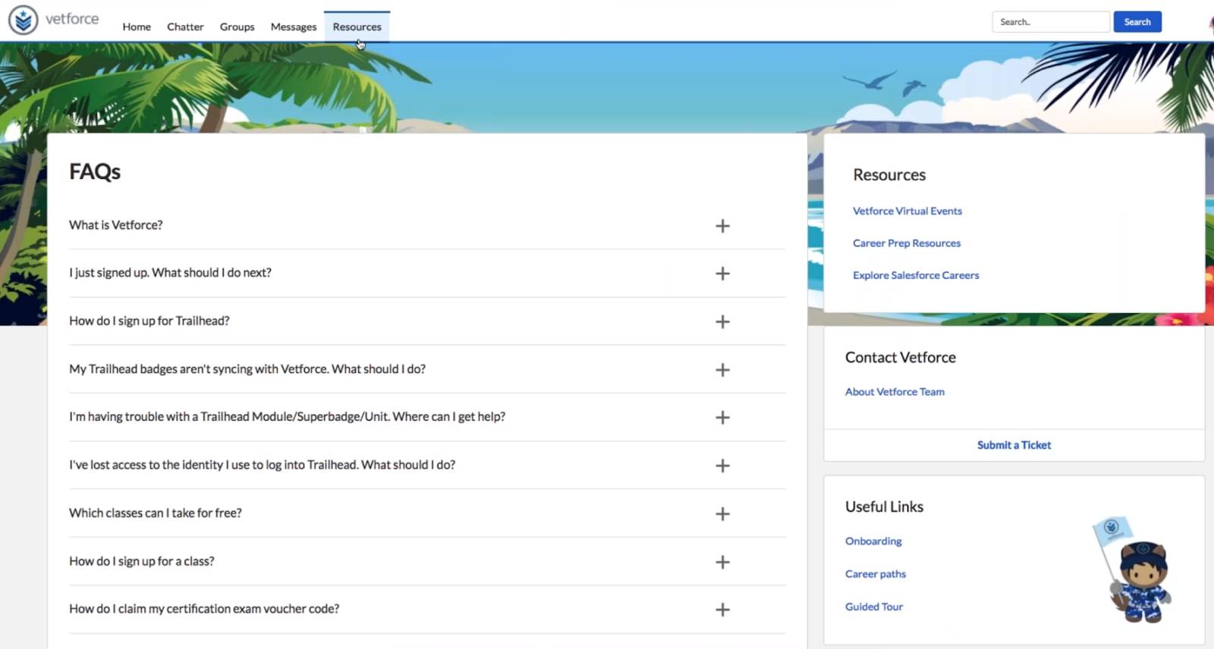
Task: Click 'How do I sign up for a class?' text
Action: tap(141, 561)
